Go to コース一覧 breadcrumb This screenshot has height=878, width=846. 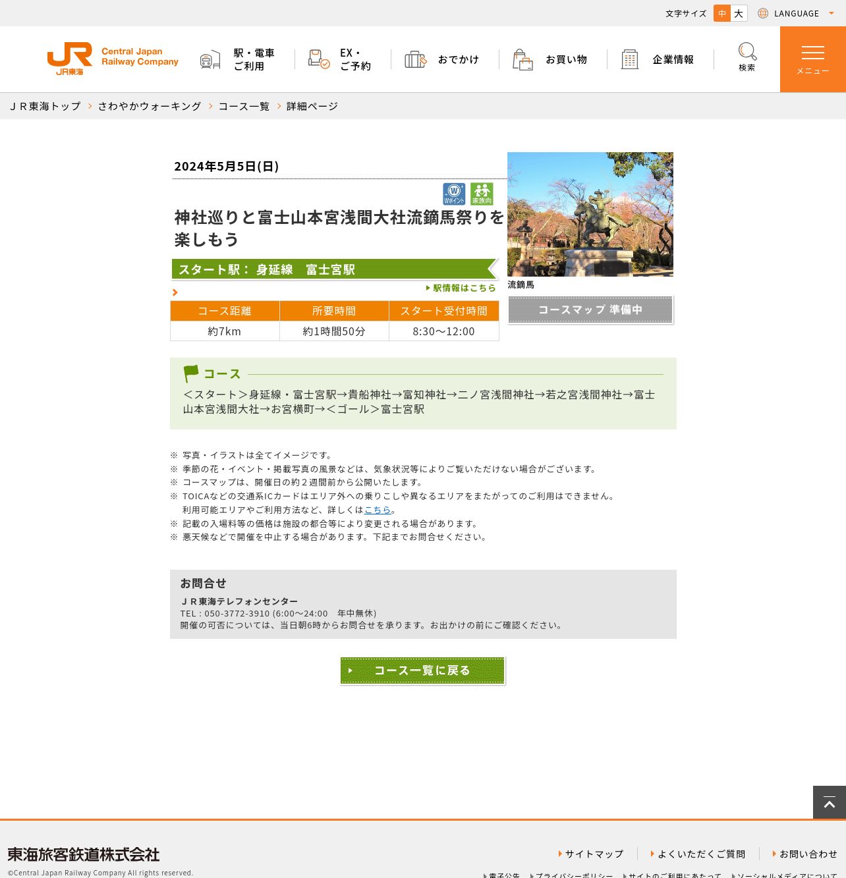pyautogui.click(x=244, y=106)
